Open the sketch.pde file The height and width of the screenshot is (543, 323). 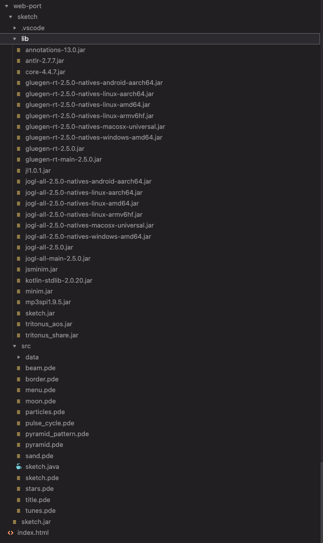42,478
